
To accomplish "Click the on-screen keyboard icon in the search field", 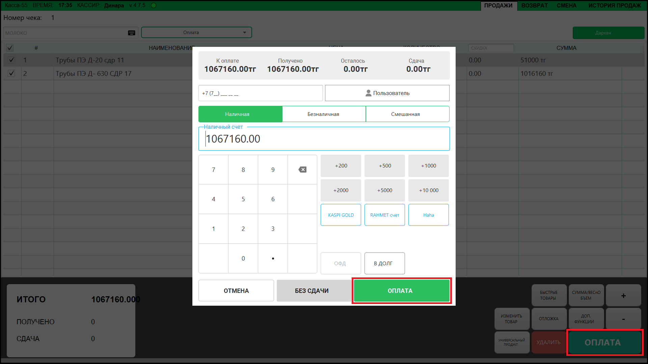I will [x=132, y=33].
